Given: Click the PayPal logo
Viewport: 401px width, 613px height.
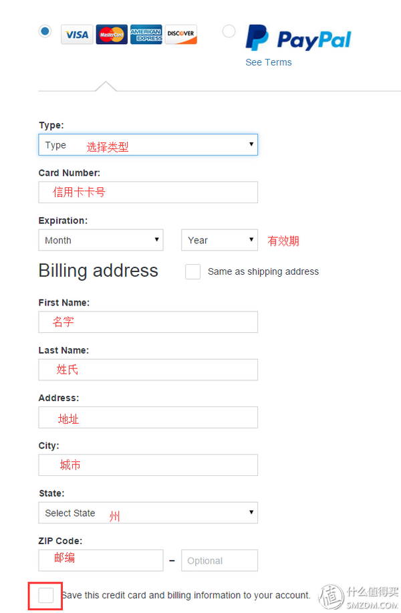Looking at the screenshot, I should click(x=299, y=38).
